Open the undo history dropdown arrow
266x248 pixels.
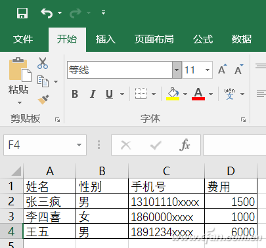[60, 13]
